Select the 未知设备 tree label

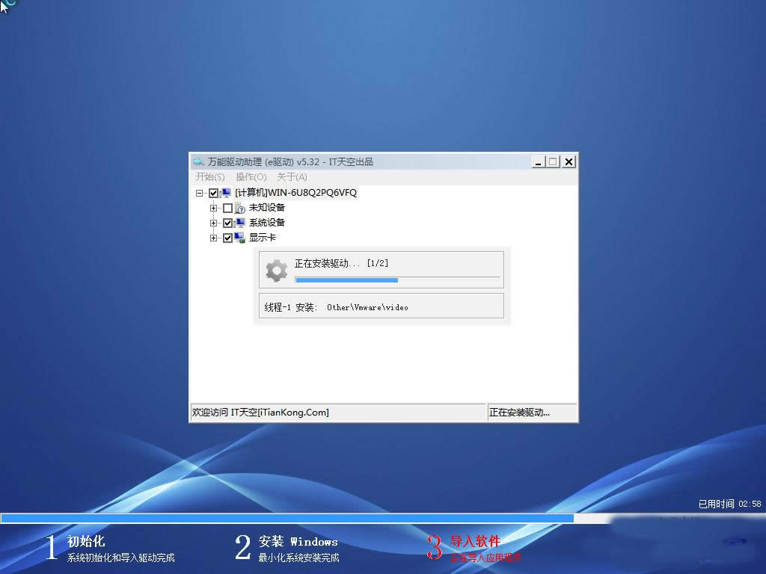click(x=267, y=208)
